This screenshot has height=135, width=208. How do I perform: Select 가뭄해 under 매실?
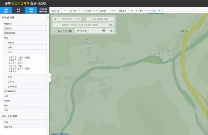coord(27,43)
